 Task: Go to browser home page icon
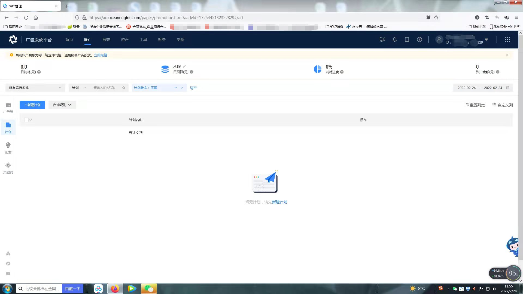(36, 18)
